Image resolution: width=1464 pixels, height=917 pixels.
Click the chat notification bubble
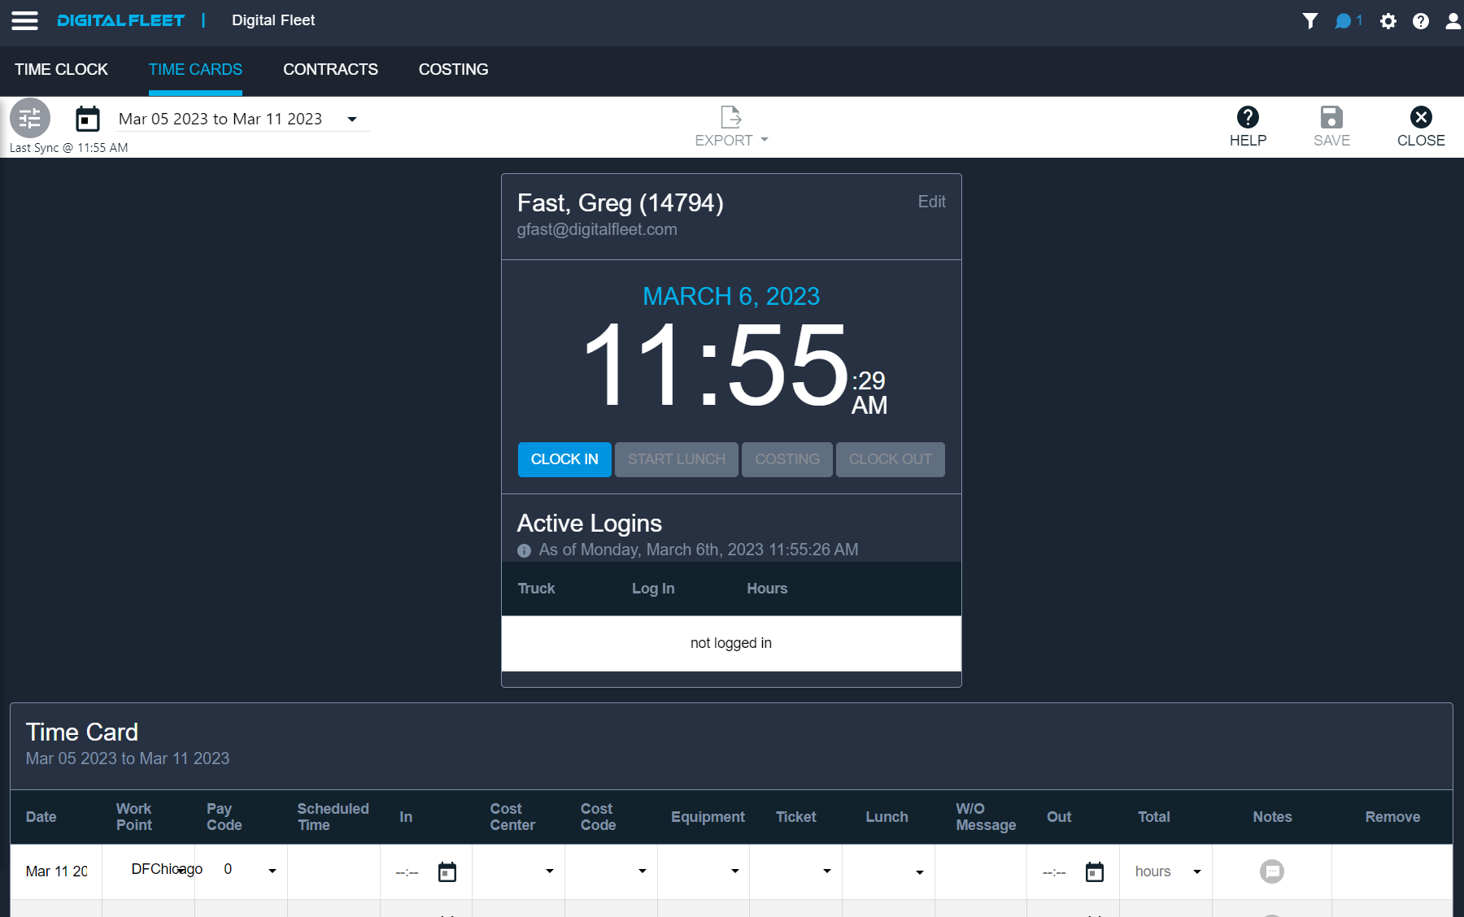tap(1345, 20)
